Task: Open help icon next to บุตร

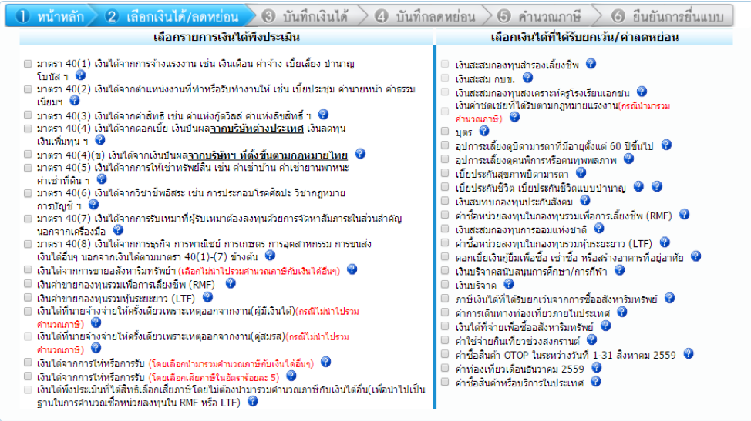Action: point(484,131)
